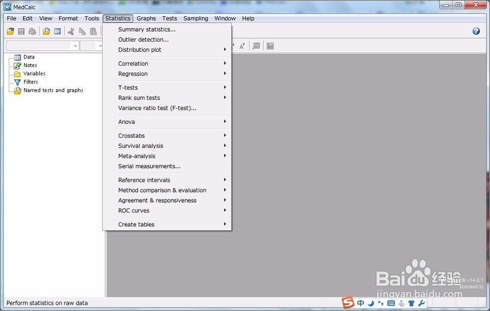Open Agreement & responsiveness submenu
This screenshot has width=490, height=311.
tap(172, 200)
